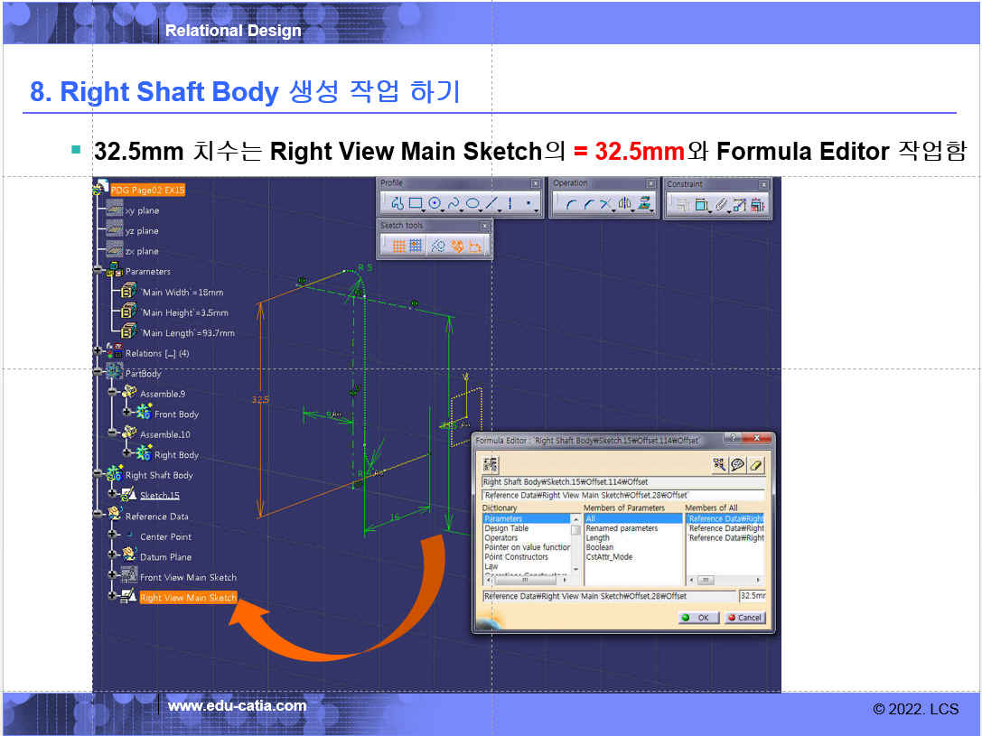982x736 pixels.
Task: Toggle Snap to Point in Sketch tools
Action: click(x=416, y=246)
